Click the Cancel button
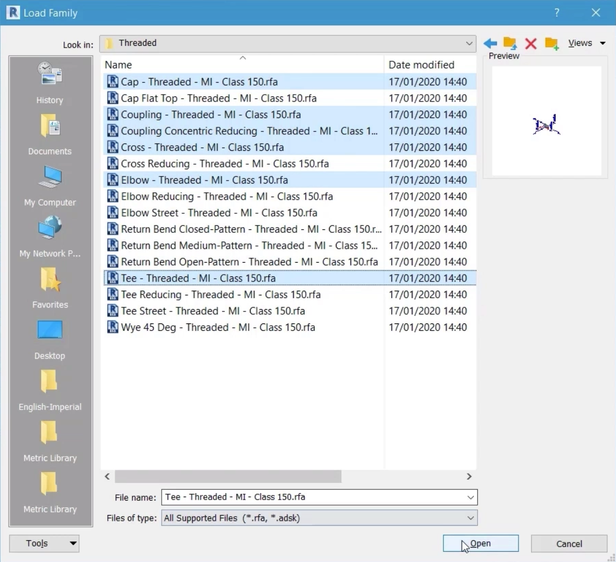Image resolution: width=616 pixels, height=562 pixels. coord(569,544)
